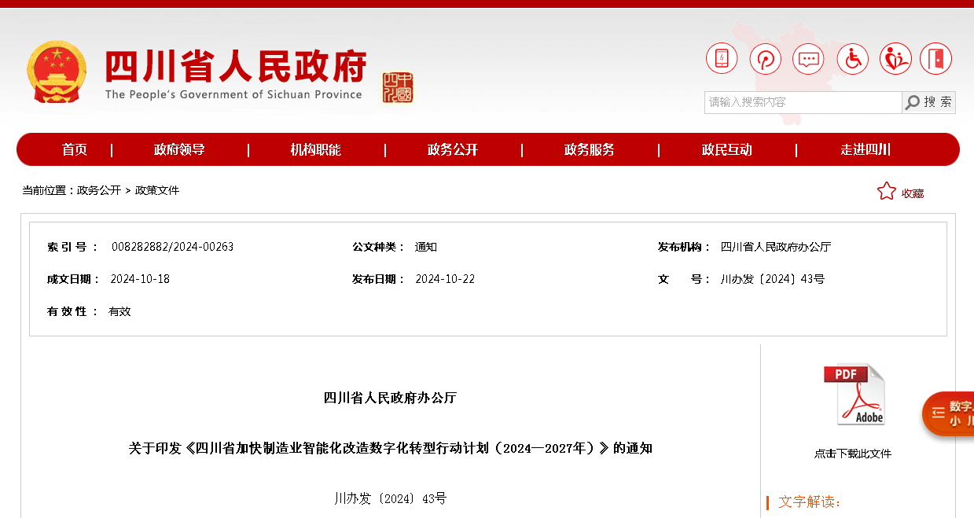Open the 走进四川 navigation menu item

point(865,149)
